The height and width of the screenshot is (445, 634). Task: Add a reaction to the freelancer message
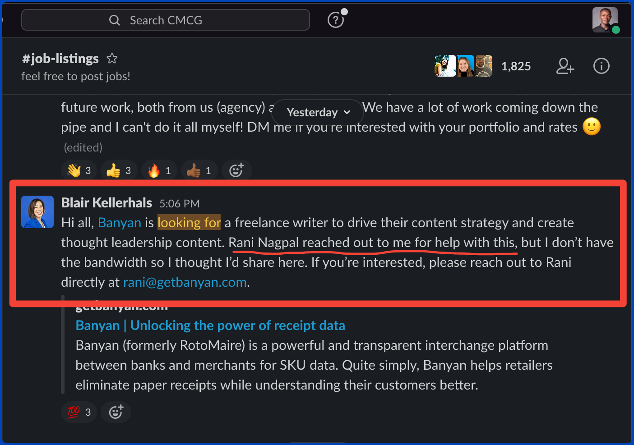pyautogui.click(x=236, y=170)
